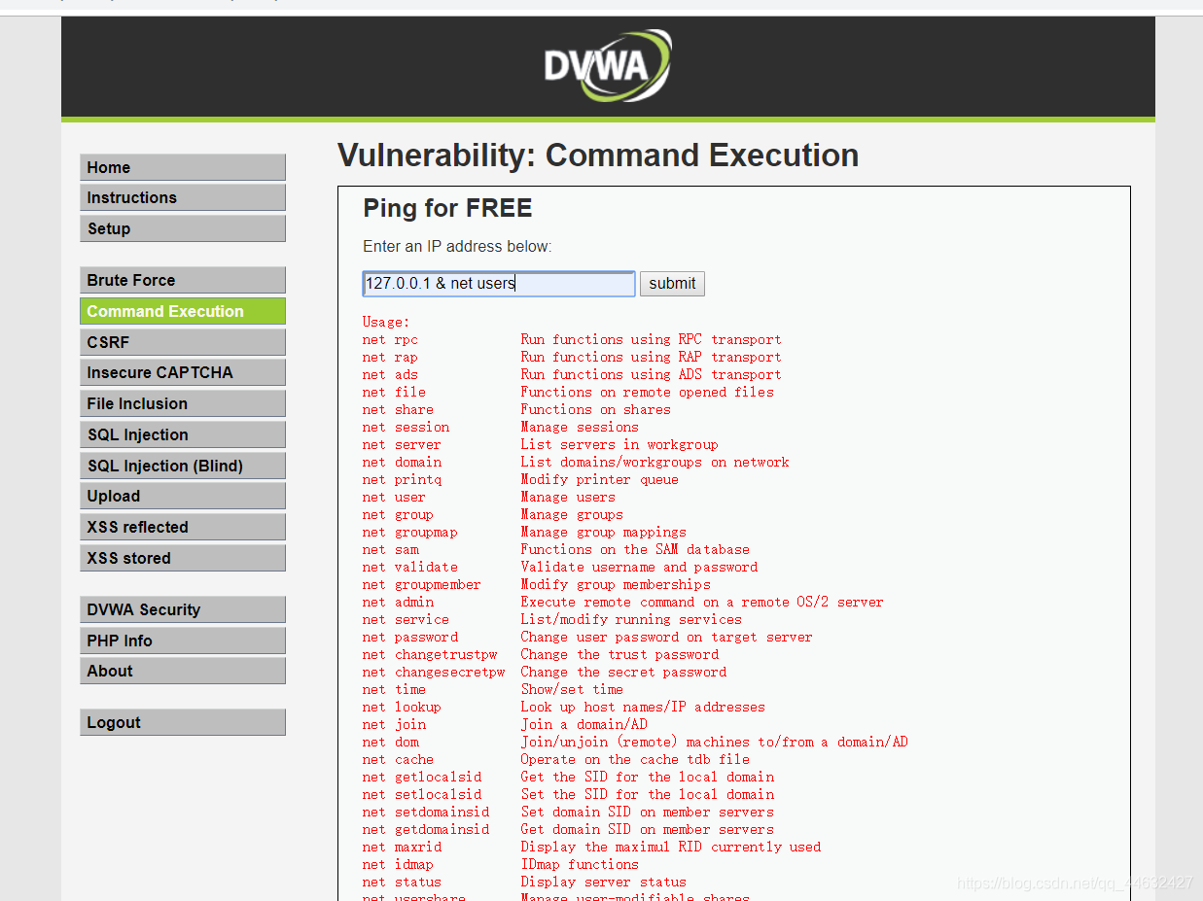Open the SQL Injection page

[183, 434]
